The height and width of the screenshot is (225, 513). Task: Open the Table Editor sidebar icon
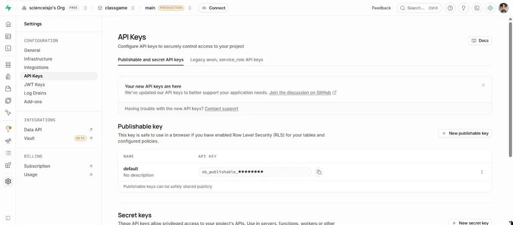(x=8, y=36)
